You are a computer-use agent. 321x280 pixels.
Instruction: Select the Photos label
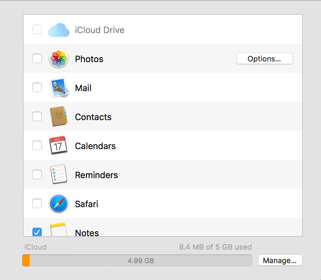(89, 59)
